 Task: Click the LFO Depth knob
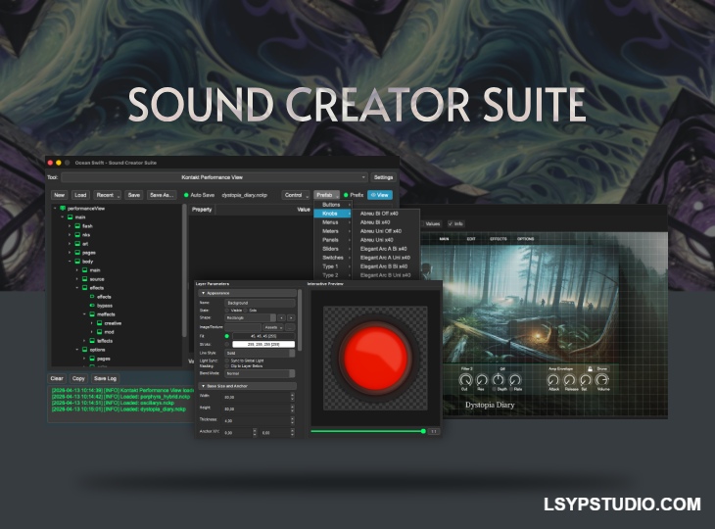point(499,379)
